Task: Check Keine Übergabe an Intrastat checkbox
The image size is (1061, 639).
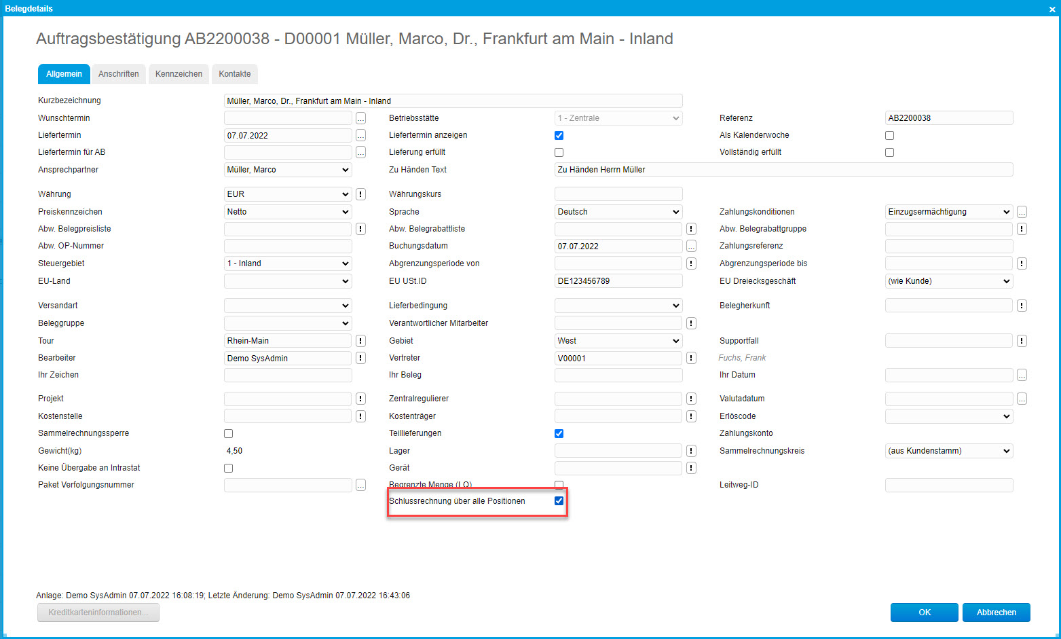Action: coord(228,468)
